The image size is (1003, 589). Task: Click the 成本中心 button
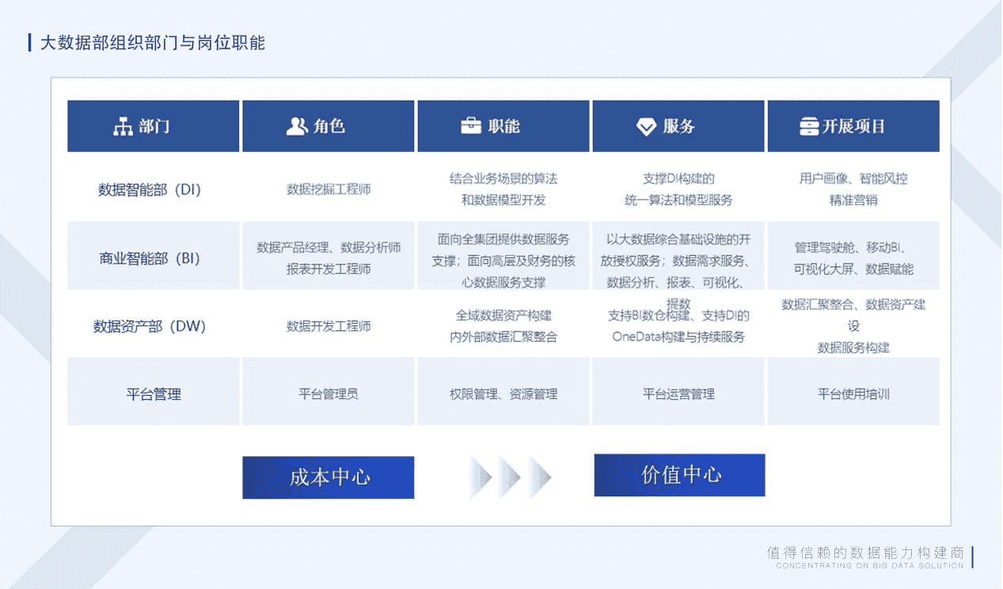[x=328, y=477]
